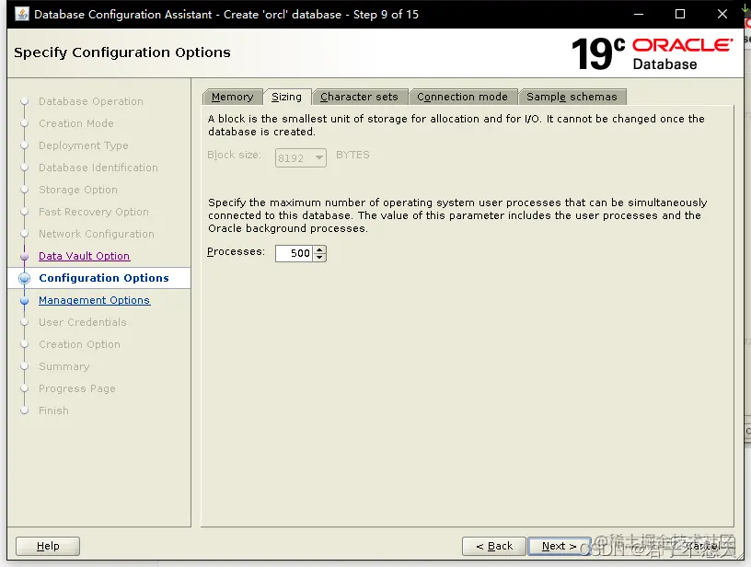Go to Management Options step
The image size is (751, 567).
point(95,300)
